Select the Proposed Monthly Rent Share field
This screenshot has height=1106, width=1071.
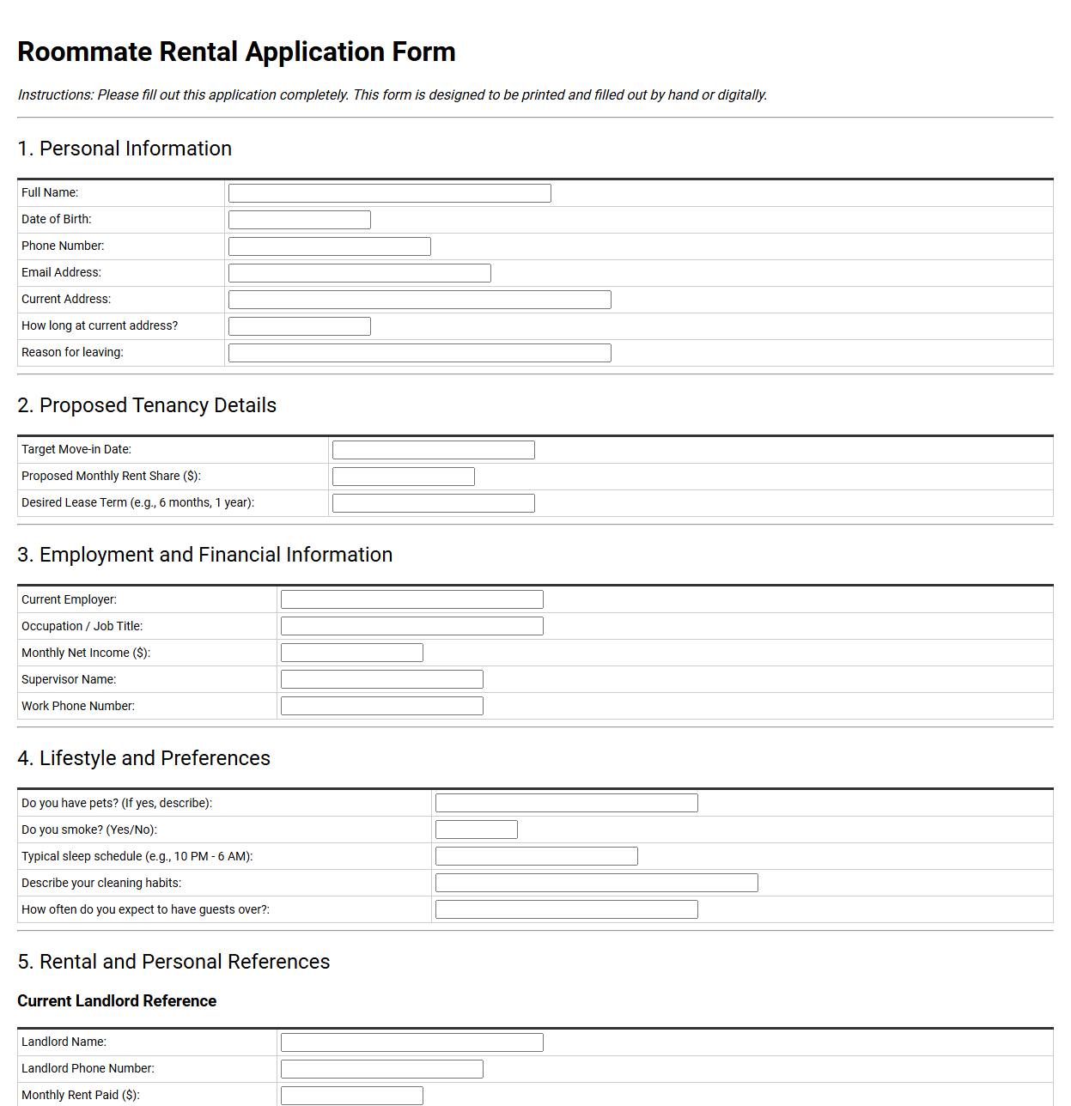click(404, 477)
